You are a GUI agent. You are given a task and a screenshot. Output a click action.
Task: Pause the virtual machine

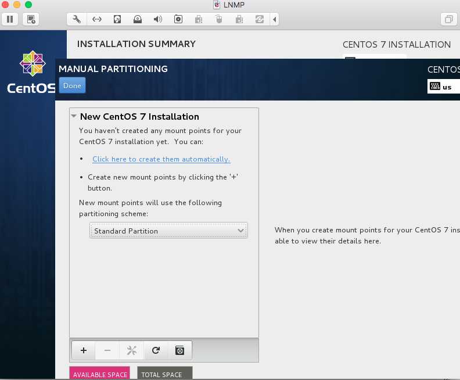10,19
